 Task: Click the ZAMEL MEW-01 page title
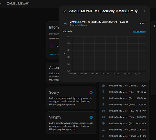[x=18, y=3]
